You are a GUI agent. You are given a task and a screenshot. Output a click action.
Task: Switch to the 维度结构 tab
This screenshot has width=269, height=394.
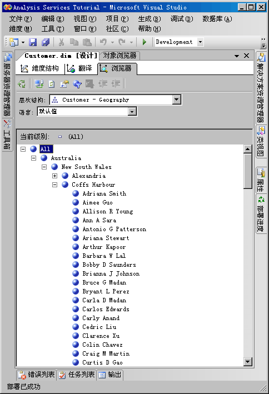pos(39,68)
